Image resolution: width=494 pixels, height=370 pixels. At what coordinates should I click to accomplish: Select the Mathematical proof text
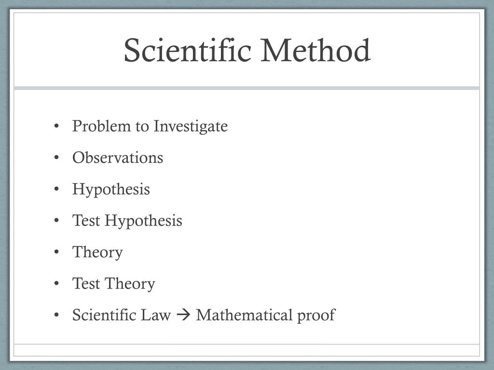pyautogui.click(x=266, y=316)
